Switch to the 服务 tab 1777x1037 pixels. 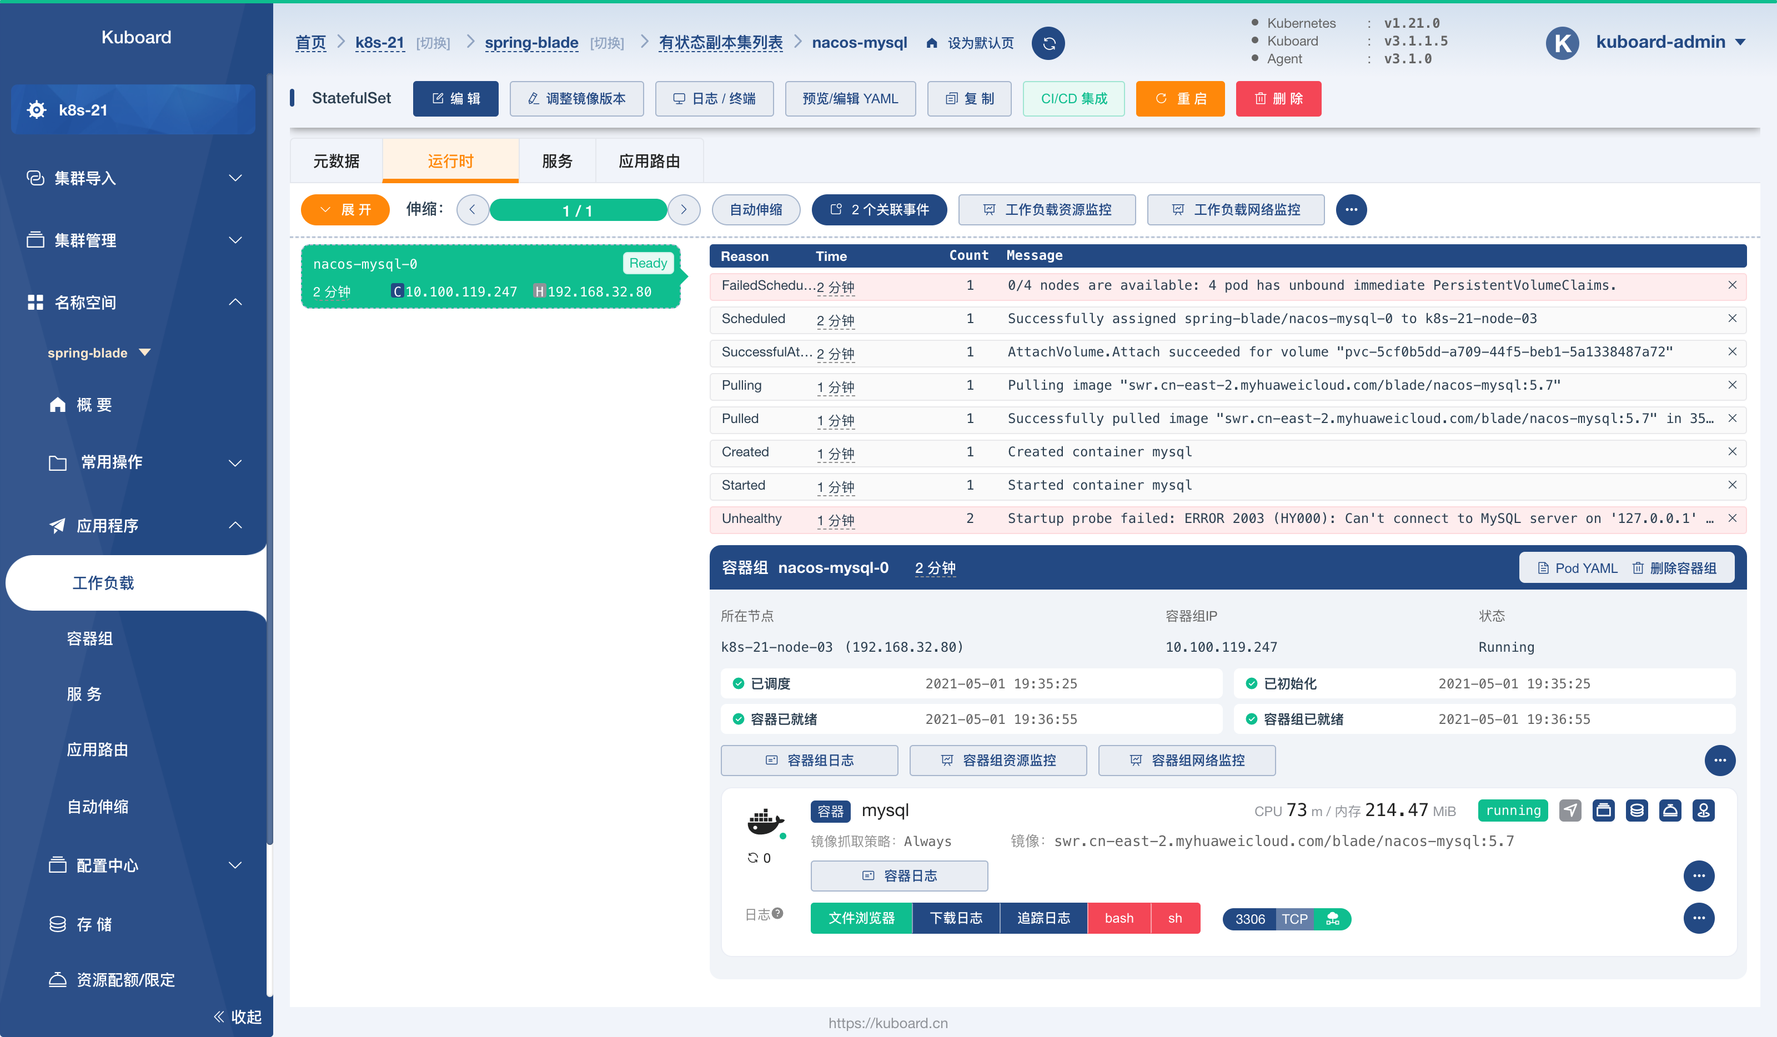coord(557,161)
